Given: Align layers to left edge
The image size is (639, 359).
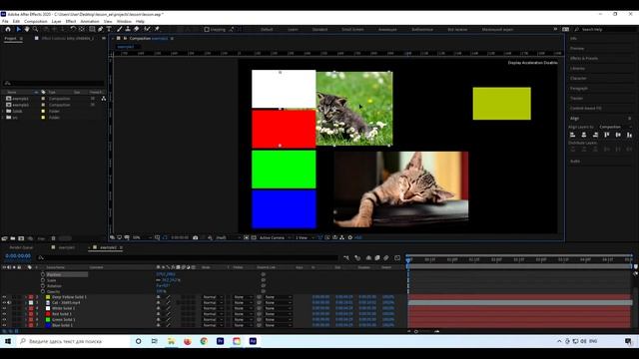Looking at the screenshot, I should pos(572,135).
